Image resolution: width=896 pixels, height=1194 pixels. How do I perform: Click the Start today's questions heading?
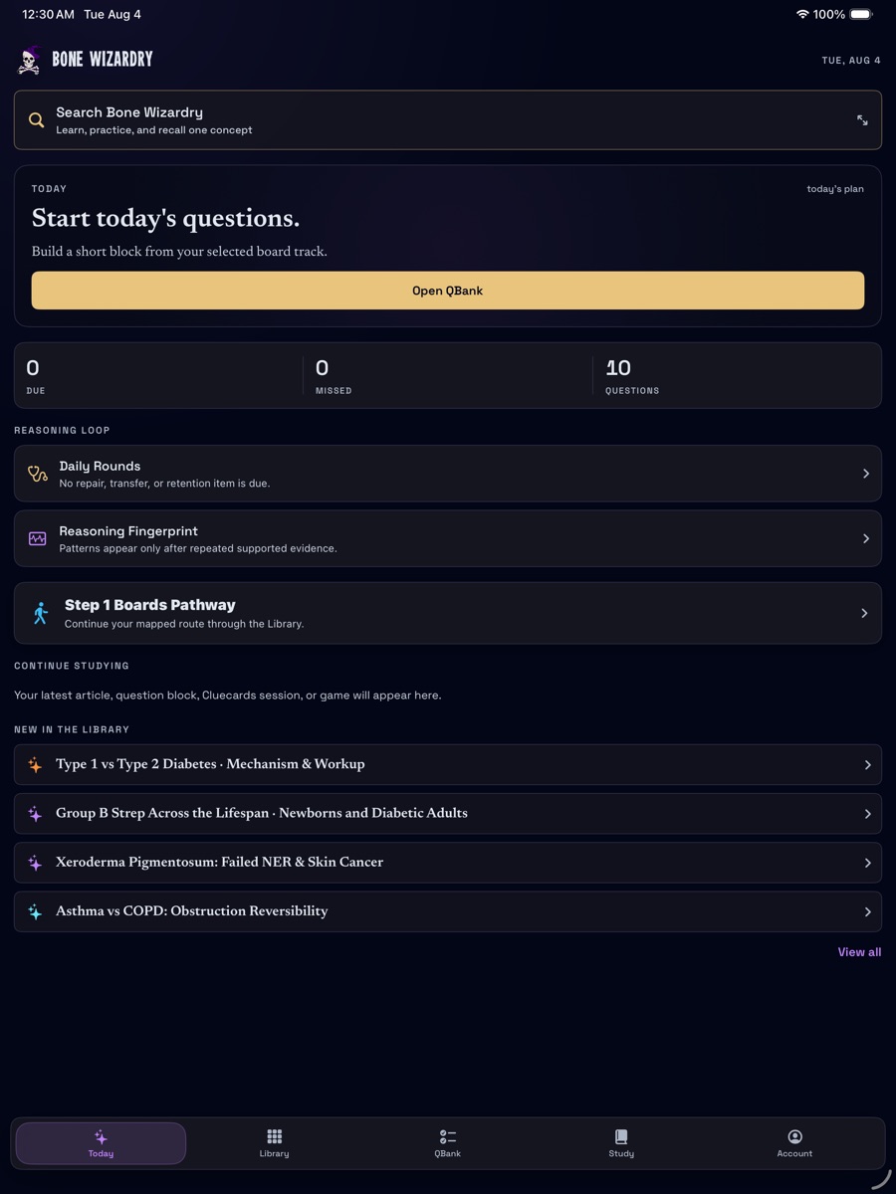[165, 219]
